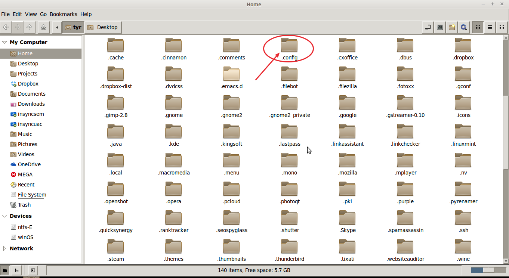Show Places sidebar via status bar icon
Image resolution: width=509 pixels, height=278 pixels.
(5, 270)
